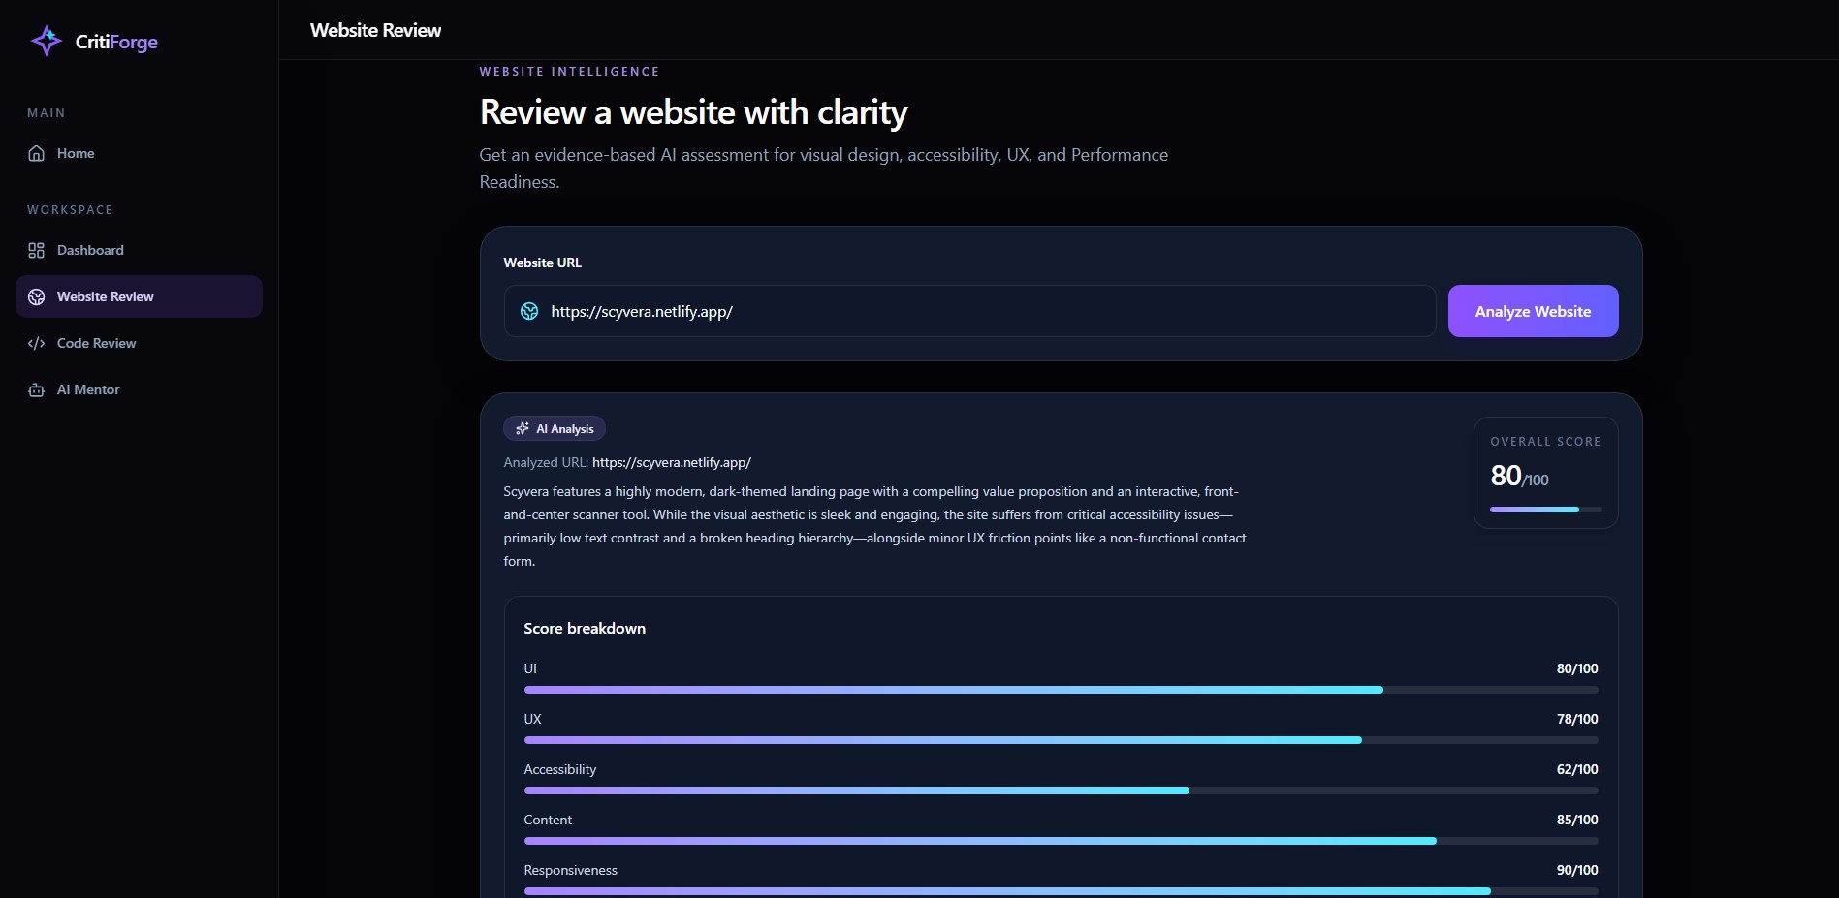Viewport: 1839px width, 898px height.
Task: Click the CritiForge star logo icon
Action: coord(47,41)
